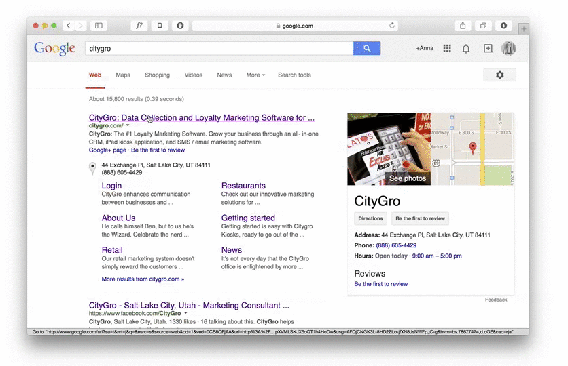Add a new tab with plus button

coord(523,29)
